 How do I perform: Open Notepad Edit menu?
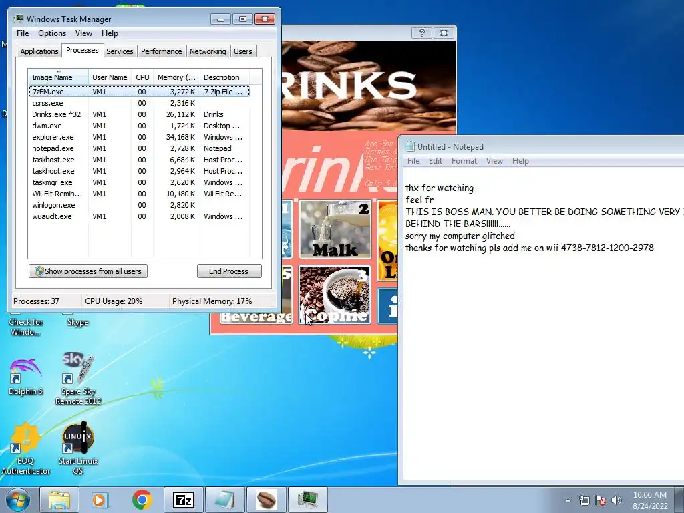click(436, 161)
